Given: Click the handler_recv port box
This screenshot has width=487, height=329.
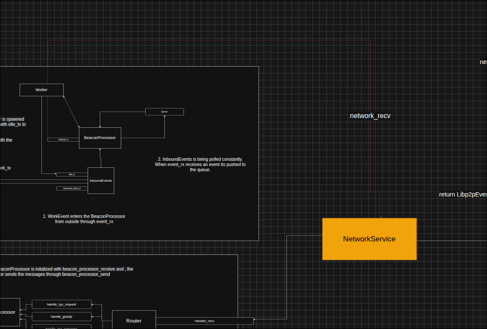Looking at the screenshot, I should (204, 321).
